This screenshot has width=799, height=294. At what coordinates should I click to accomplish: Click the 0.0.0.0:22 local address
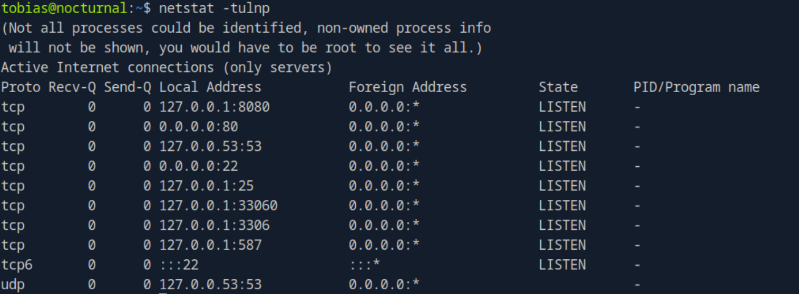(199, 166)
